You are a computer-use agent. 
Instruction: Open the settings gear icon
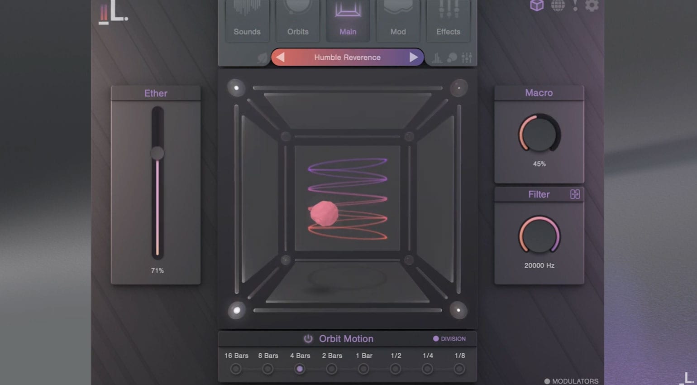click(x=592, y=6)
